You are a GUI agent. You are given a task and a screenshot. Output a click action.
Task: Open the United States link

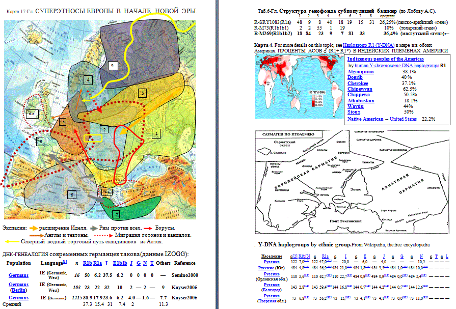(x=403, y=119)
